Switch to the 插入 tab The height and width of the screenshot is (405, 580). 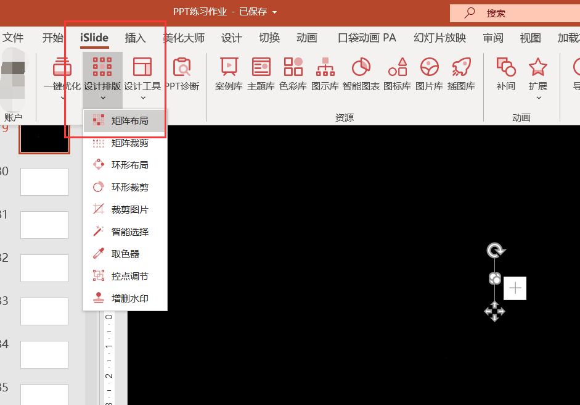(x=135, y=38)
